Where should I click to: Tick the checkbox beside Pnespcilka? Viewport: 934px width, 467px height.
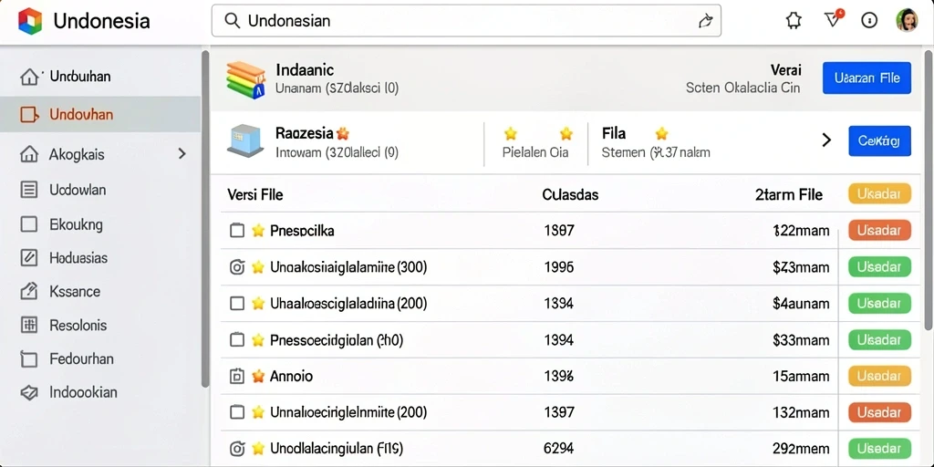coord(237,231)
